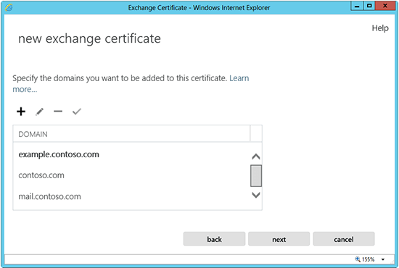
Task: Click the scroll down arrow in the domain list
Action: pos(256,195)
